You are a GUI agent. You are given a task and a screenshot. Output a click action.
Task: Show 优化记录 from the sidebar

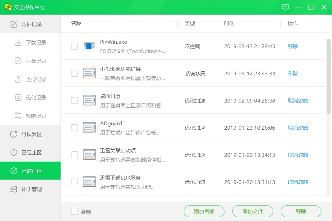click(30, 98)
